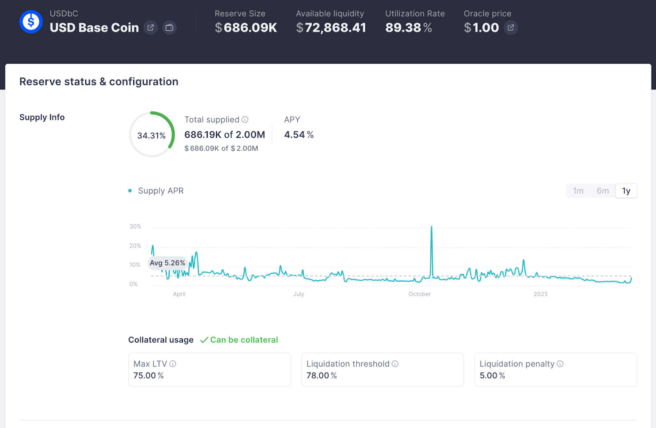The height and width of the screenshot is (428, 656).
Task: Click the 0% y-axis label
Action: [x=134, y=284]
